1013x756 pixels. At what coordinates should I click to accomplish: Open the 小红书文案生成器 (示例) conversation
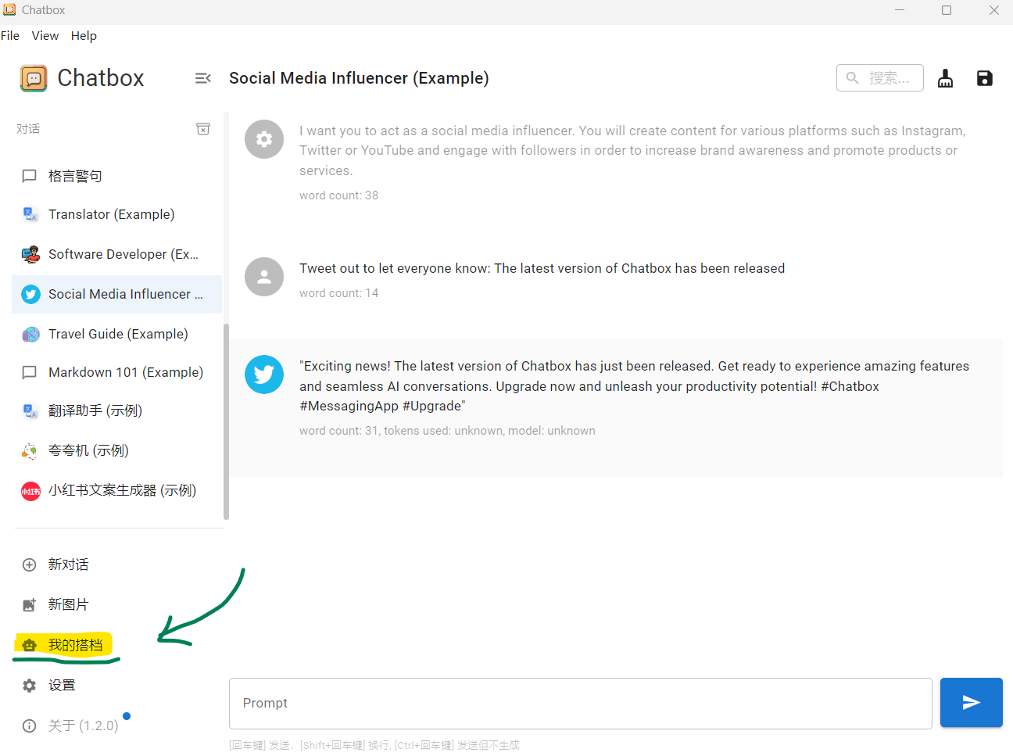tap(122, 491)
